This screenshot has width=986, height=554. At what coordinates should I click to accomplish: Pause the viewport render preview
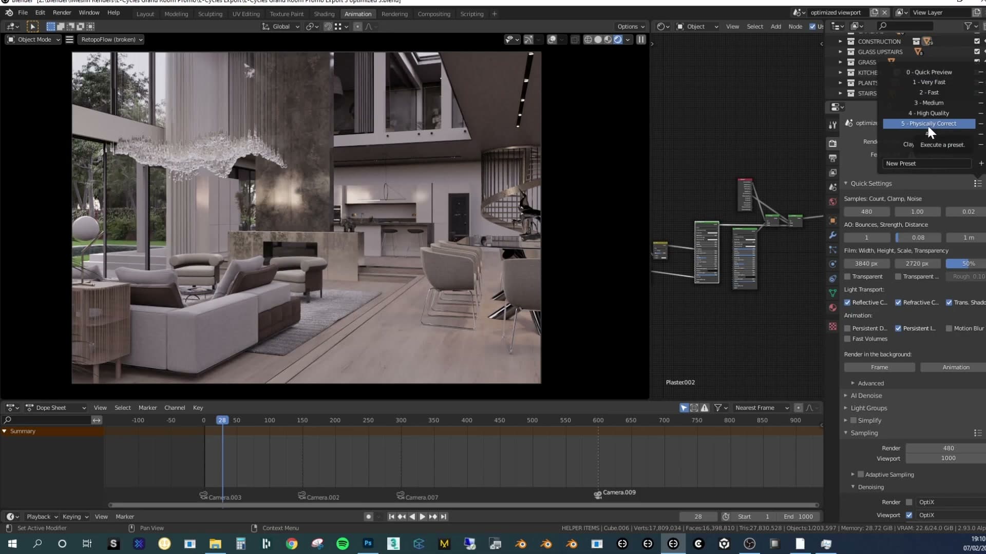point(641,39)
